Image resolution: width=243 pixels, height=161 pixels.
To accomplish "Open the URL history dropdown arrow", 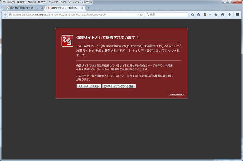I will pos(138,14).
